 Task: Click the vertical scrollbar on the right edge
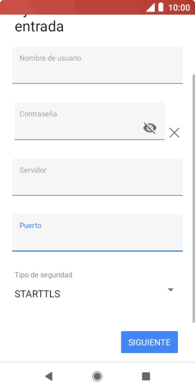tap(194, 198)
